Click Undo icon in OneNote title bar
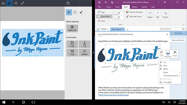The image size is (187, 105). coord(106,2)
